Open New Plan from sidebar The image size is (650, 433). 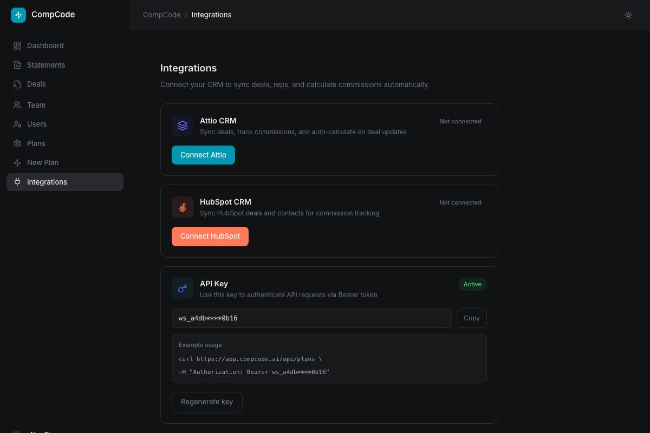tap(65, 163)
